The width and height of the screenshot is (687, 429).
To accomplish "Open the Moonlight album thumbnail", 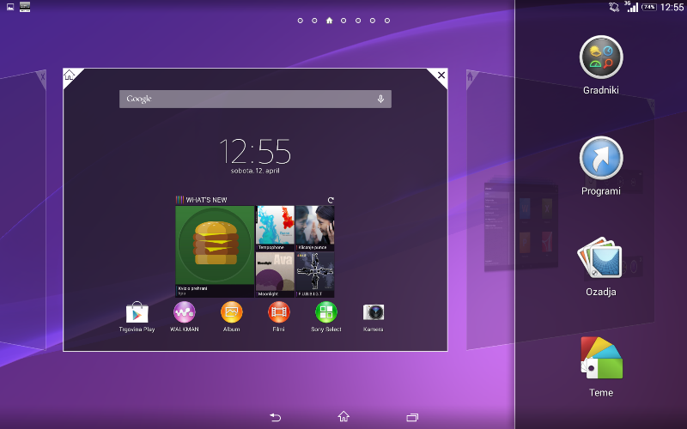I will click(275, 275).
